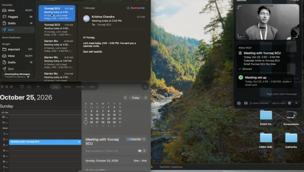The width and height of the screenshot is (304, 172).
Task: Click the sign to reply text in fastASL
Action: tap(279, 103)
